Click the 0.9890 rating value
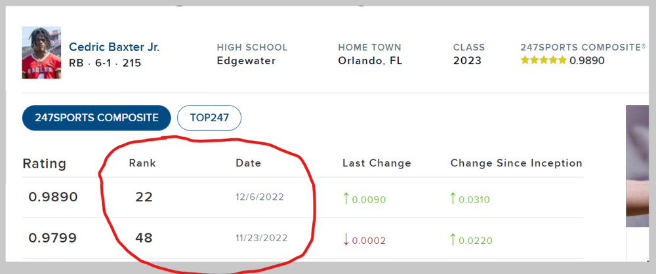 click(53, 197)
